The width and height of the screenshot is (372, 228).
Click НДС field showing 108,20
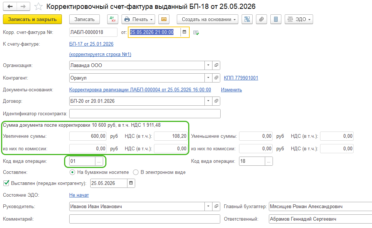pyautogui.click(x=171, y=136)
